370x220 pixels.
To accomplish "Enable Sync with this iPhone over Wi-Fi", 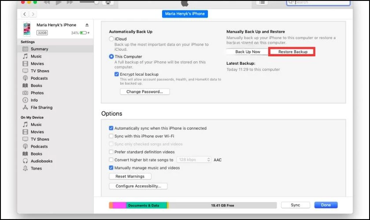I will 111,136.
